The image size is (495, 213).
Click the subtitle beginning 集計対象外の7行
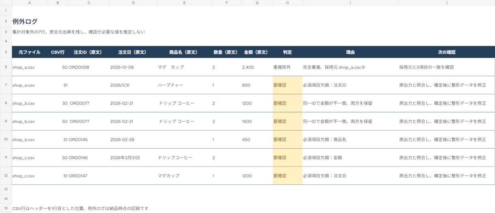pos(79,32)
